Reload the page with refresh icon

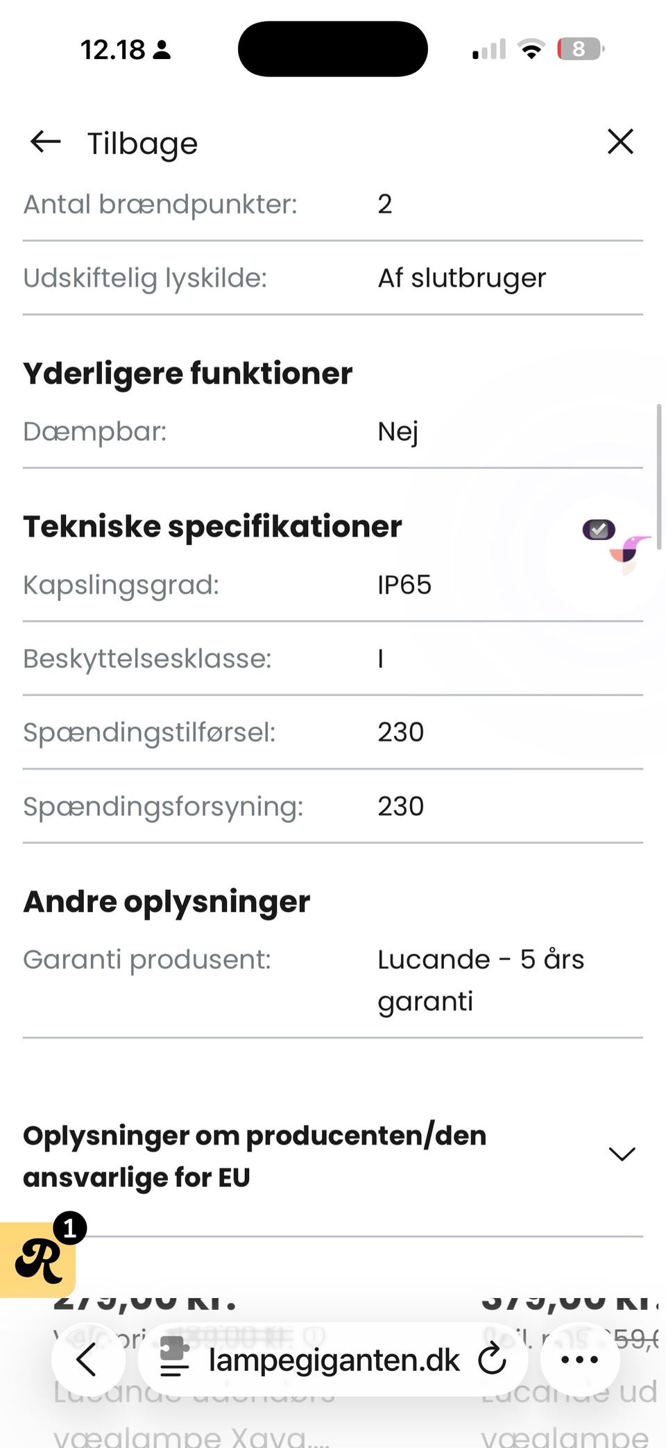493,1359
